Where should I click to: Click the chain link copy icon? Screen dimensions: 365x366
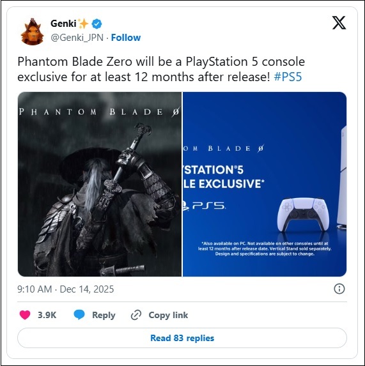(136, 315)
